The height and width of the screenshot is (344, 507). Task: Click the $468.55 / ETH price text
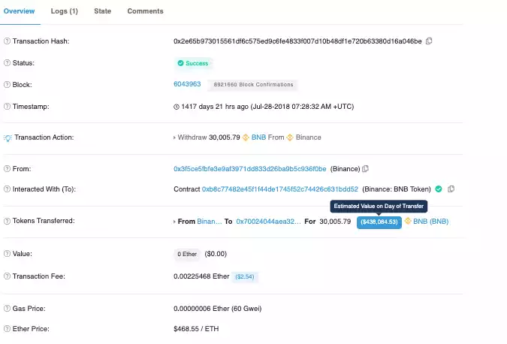coord(196,329)
